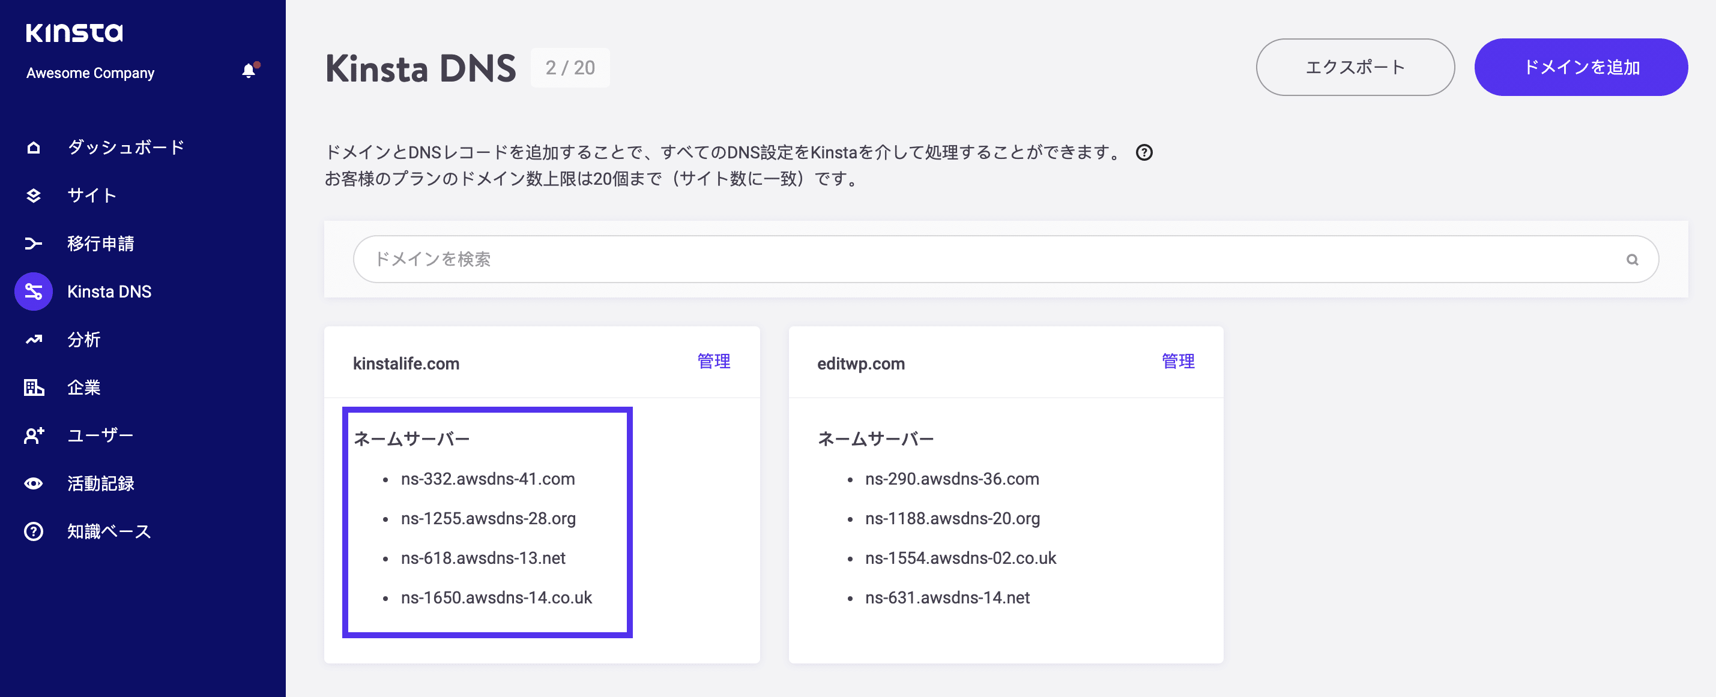This screenshot has width=1716, height=697.
Task: Click 管理 for editwp.com
Action: pyautogui.click(x=1178, y=362)
